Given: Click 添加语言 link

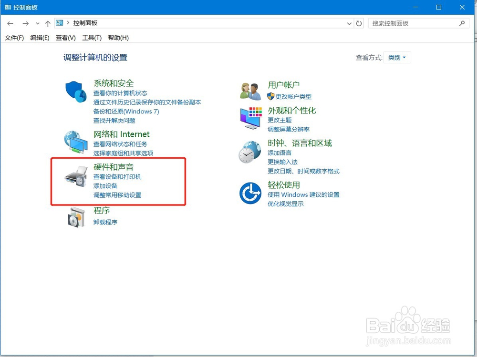Looking at the screenshot, I should coord(280,153).
